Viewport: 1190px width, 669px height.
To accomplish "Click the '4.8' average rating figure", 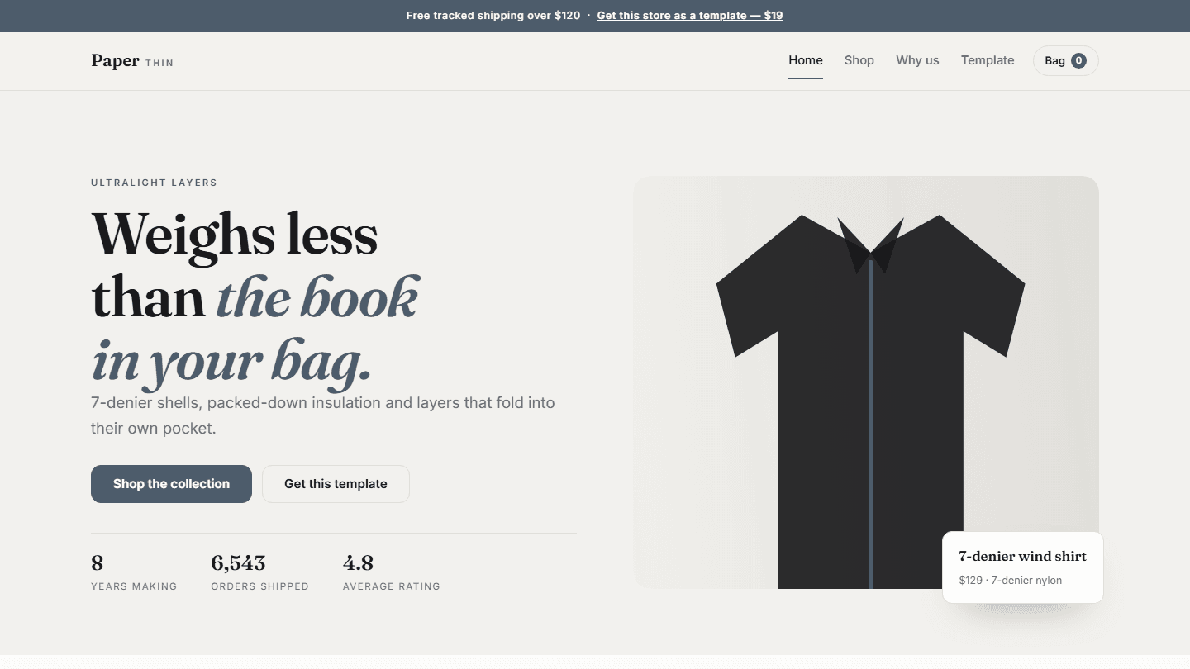I will tap(358, 563).
